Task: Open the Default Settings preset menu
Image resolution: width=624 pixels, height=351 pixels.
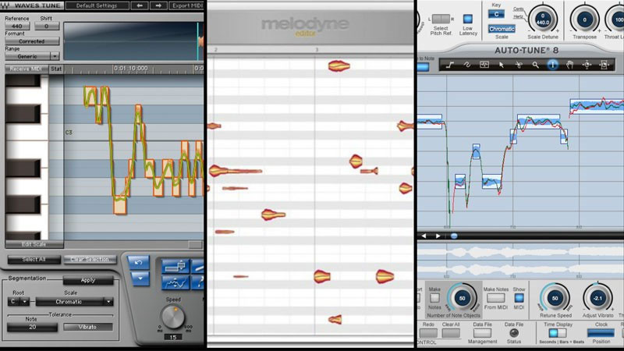Action: pyautogui.click(x=97, y=5)
